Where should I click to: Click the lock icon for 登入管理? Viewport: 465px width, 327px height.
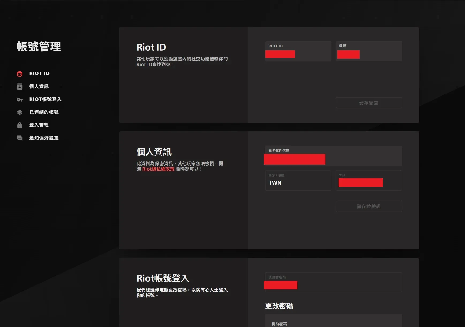(x=20, y=125)
